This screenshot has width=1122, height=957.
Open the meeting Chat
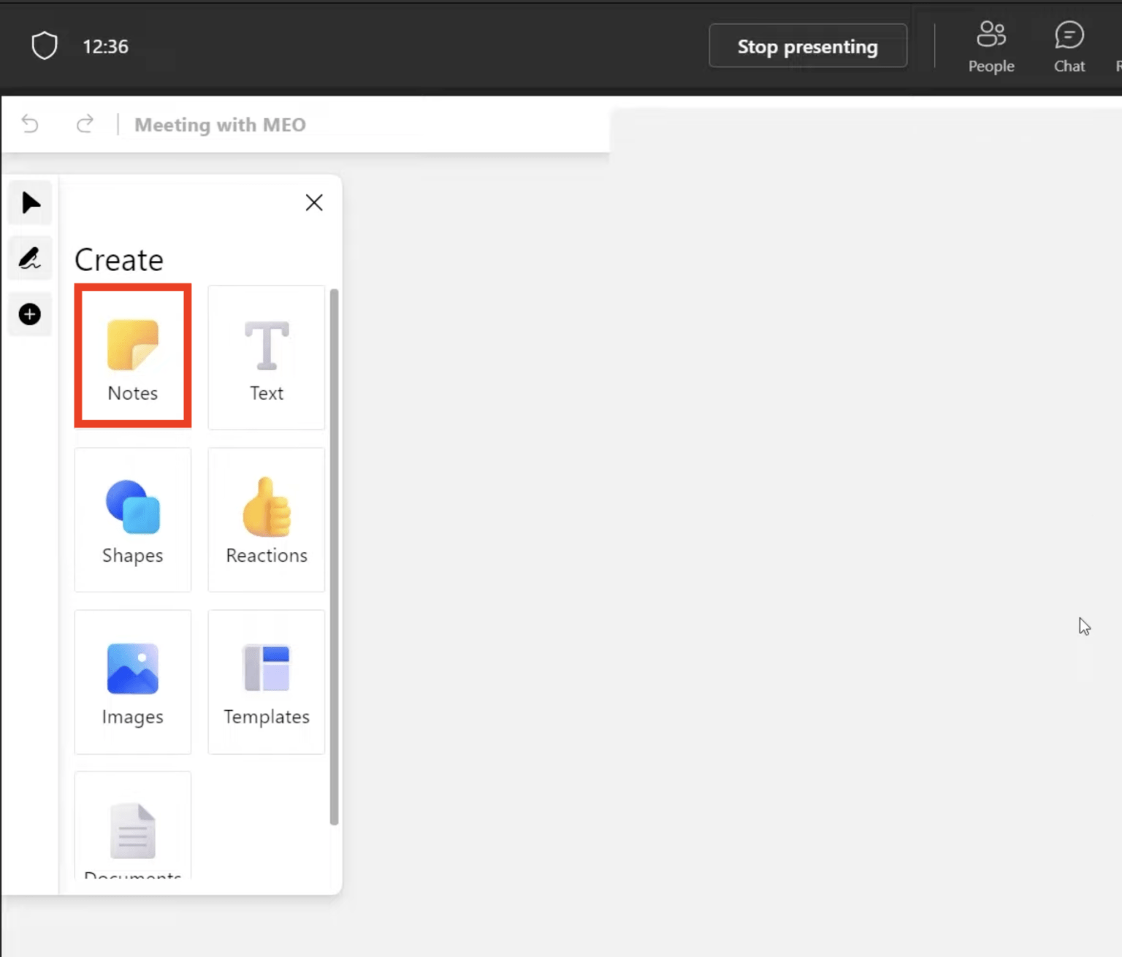click(x=1069, y=45)
